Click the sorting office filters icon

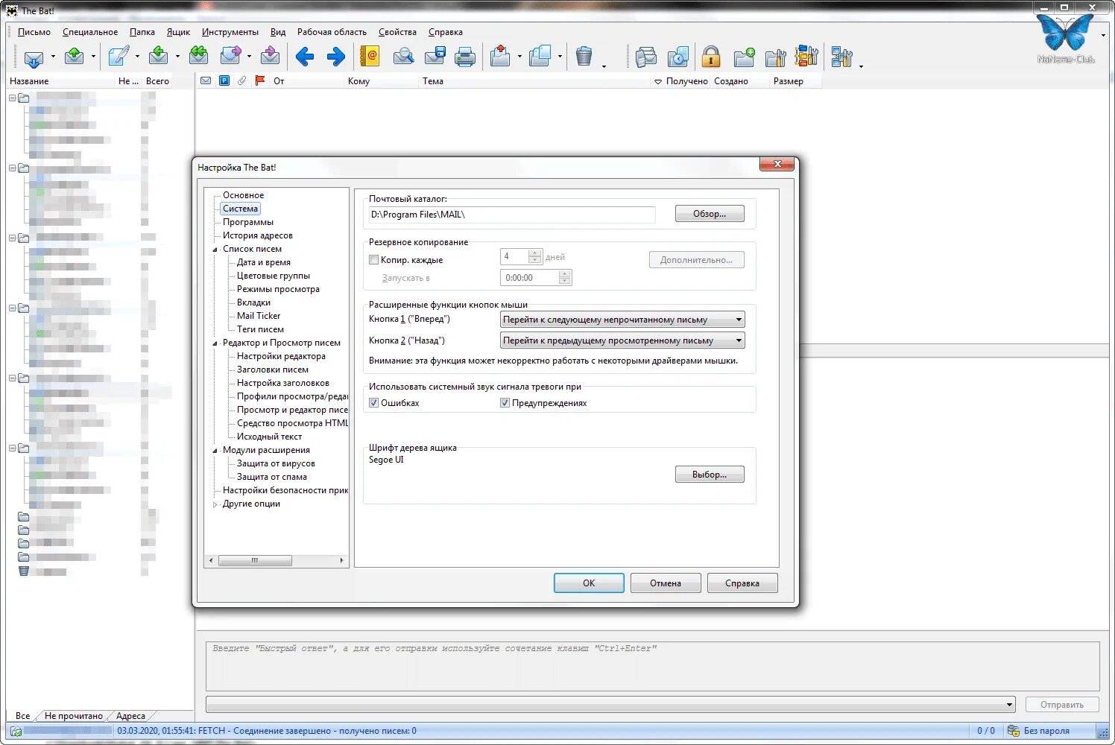coord(806,57)
